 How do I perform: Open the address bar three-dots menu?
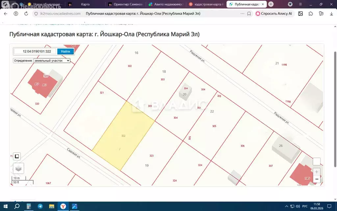click(242, 14)
